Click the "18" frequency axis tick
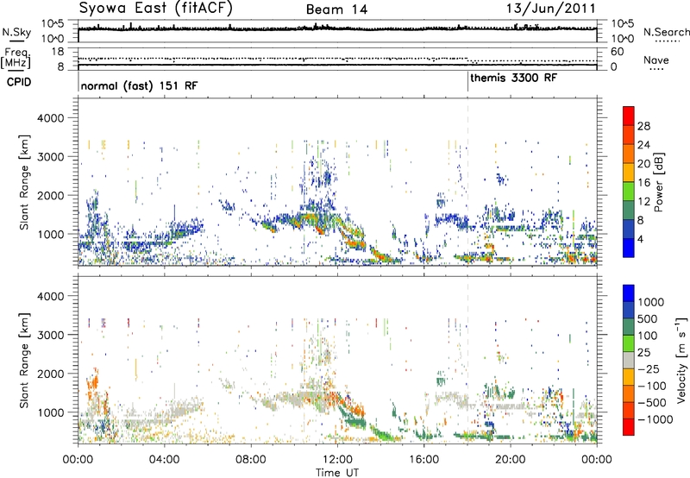The height and width of the screenshot is (478, 690). (58, 52)
